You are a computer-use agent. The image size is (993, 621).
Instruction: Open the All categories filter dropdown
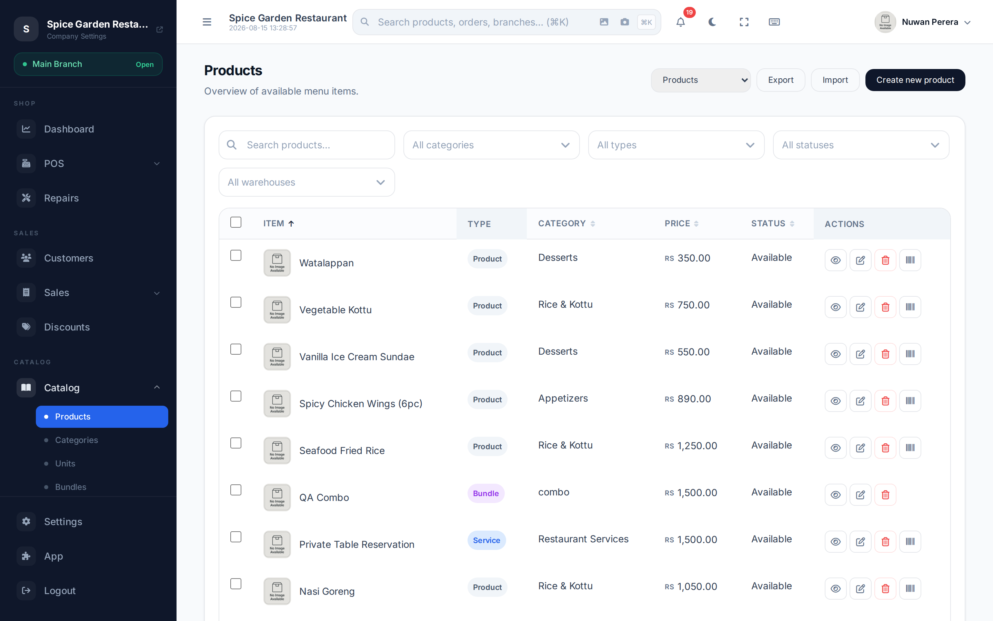[491, 145]
